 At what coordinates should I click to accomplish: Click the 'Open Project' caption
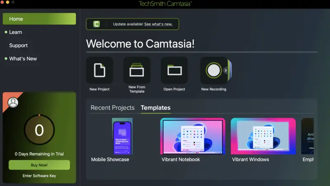(174, 89)
